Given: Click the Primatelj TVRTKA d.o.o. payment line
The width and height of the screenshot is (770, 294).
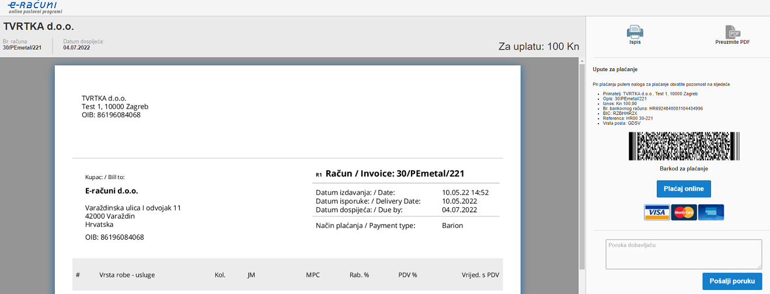Looking at the screenshot, I should click(x=650, y=93).
